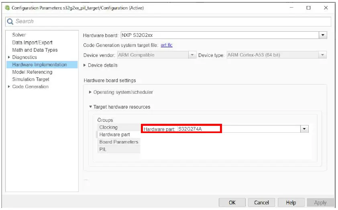Expand the Code Generation tree node arrow
338x210 pixels.
(x=9, y=87)
